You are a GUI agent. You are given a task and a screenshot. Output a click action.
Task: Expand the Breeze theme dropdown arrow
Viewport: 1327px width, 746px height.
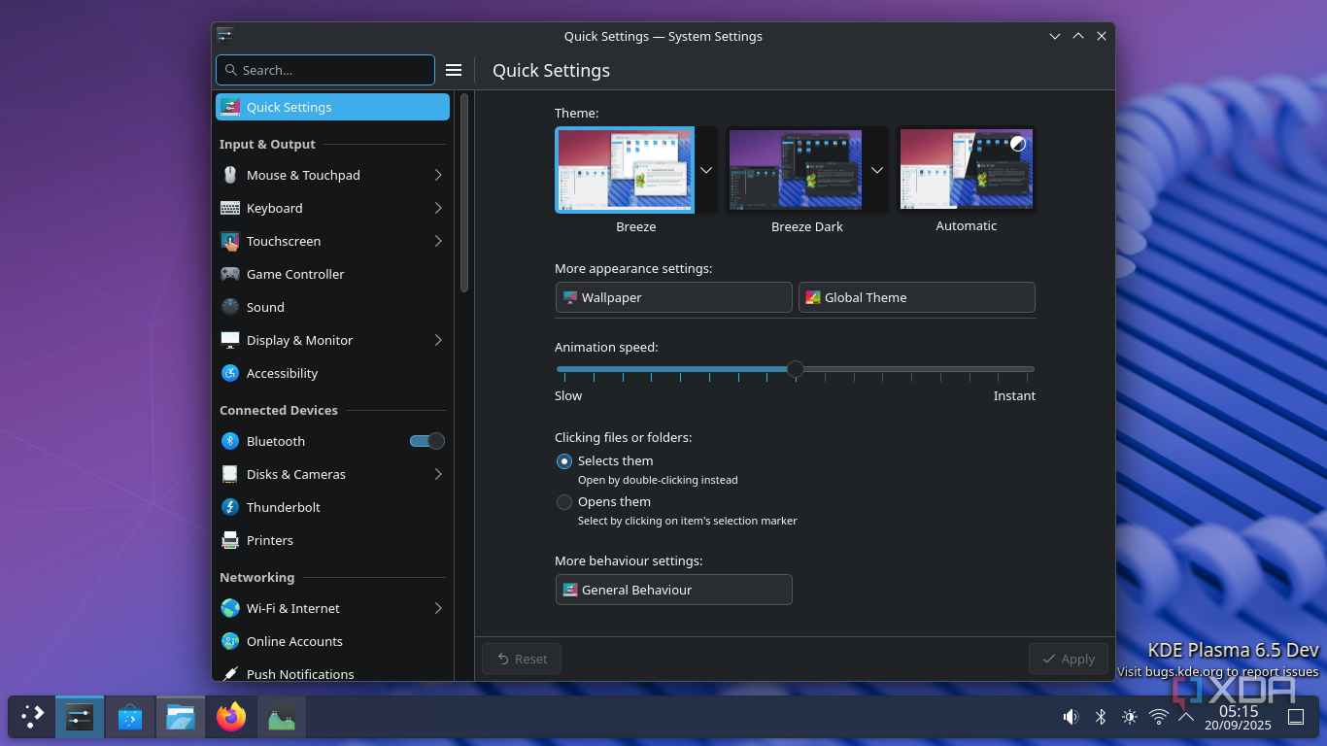tap(706, 170)
